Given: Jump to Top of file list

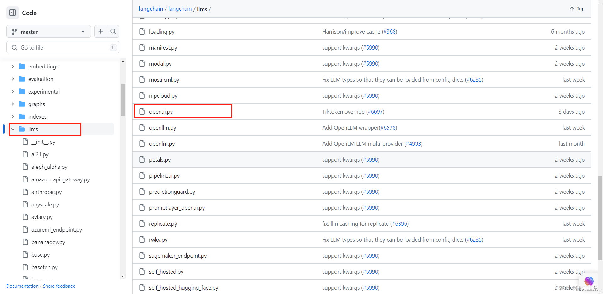Looking at the screenshot, I should pos(577,9).
